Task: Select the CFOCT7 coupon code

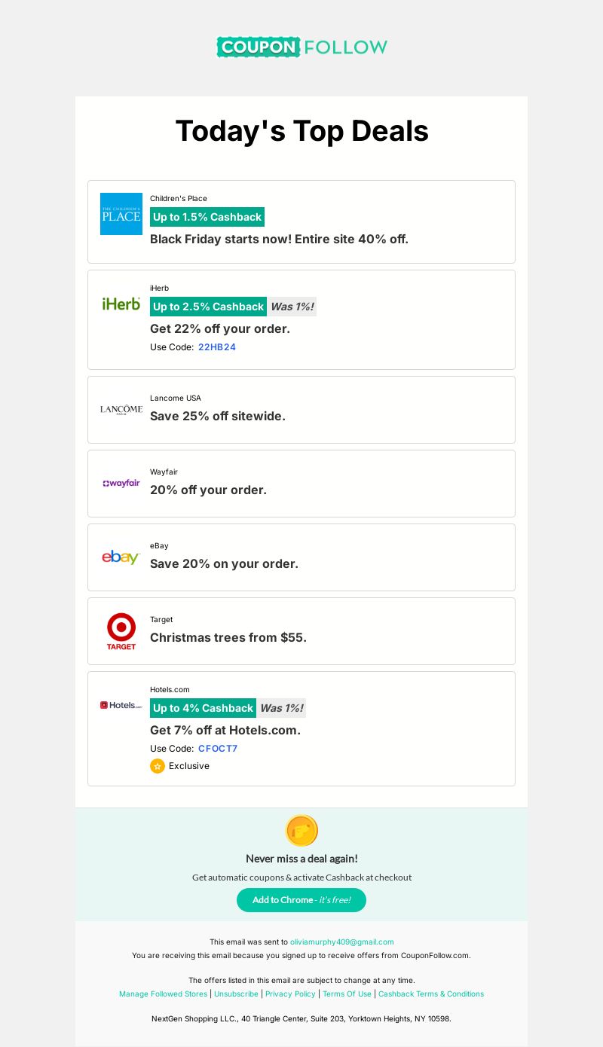Action: coord(218,749)
